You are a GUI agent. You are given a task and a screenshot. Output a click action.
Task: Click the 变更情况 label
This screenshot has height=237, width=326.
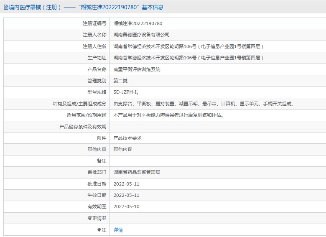click(97, 218)
